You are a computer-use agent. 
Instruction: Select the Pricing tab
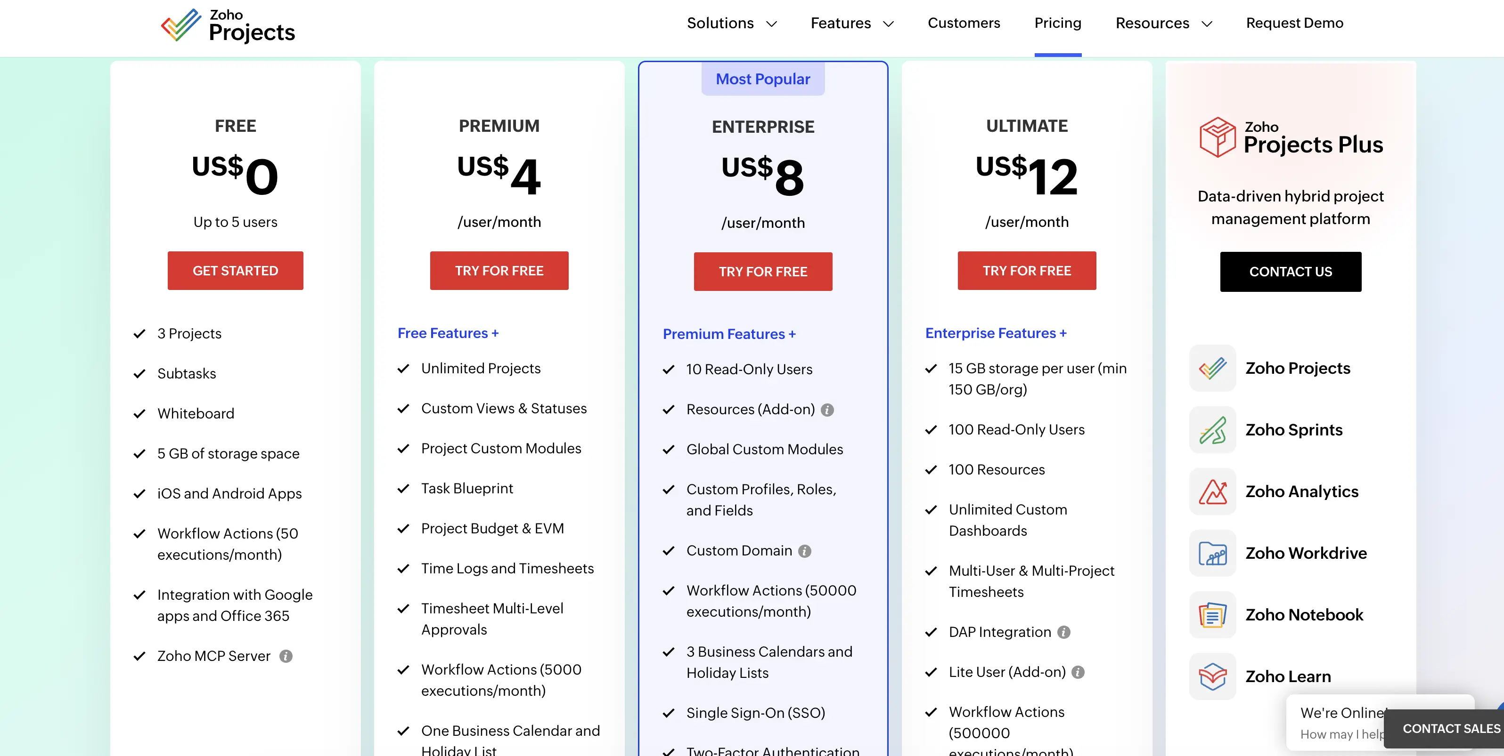[x=1057, y=23]
